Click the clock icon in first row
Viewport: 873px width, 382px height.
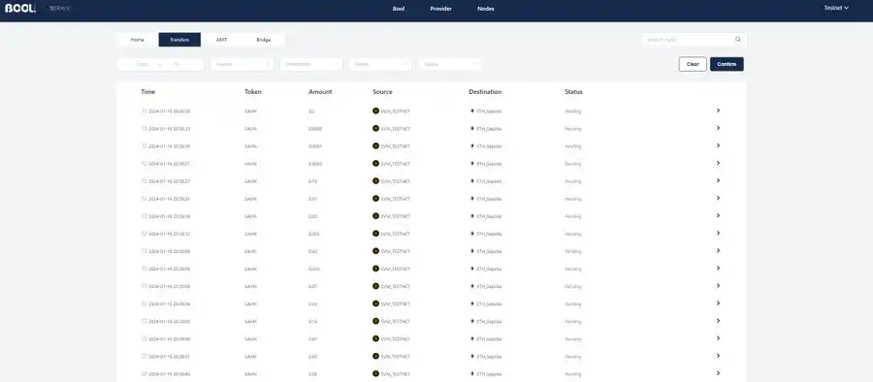145,111
